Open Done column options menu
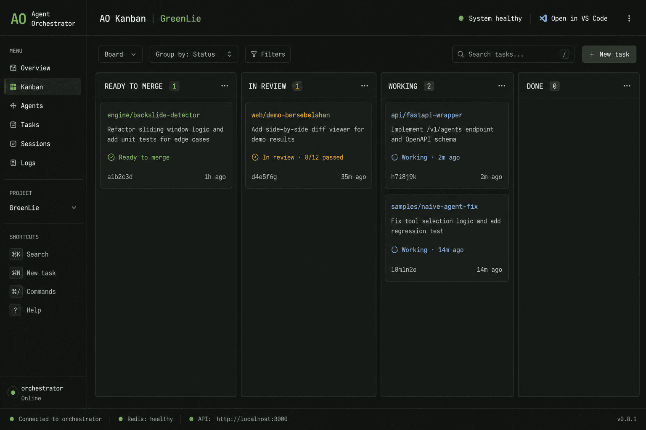The height and width of the screenshot is (430, 646). tap(627, 86)
